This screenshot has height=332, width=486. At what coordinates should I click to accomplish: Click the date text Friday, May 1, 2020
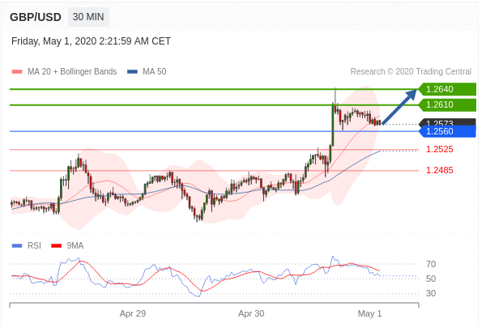(x=54, y=41)
